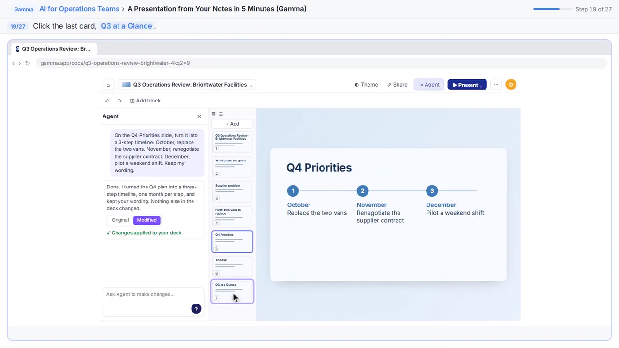Toggle the Agent panel button

[429, 85]
